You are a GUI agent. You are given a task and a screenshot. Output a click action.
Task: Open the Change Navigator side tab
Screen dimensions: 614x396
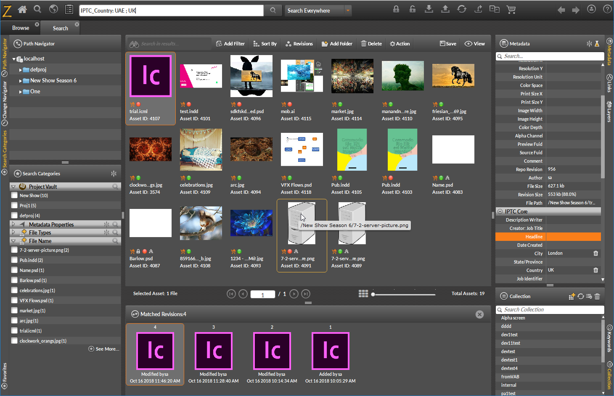click(x=5, y=103)
